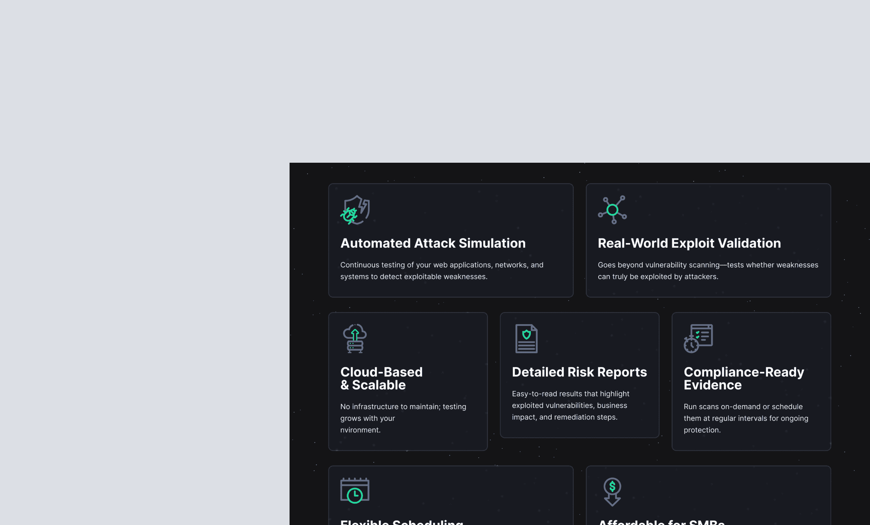This screenshot has height=525, width=870.
Task: Click the Detailed Risk Reports title
Action: (x=579, y=372)
